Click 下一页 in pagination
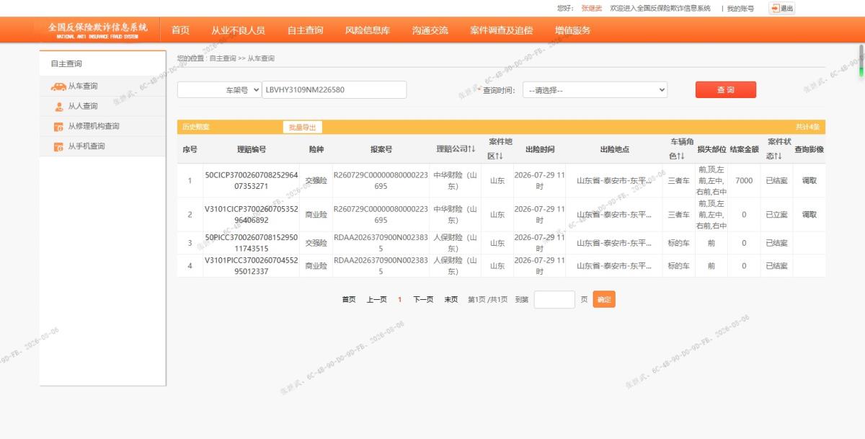865x439 pixels. pos(423,300)
